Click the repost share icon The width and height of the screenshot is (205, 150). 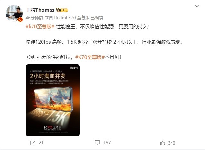(x=33, y=143)
